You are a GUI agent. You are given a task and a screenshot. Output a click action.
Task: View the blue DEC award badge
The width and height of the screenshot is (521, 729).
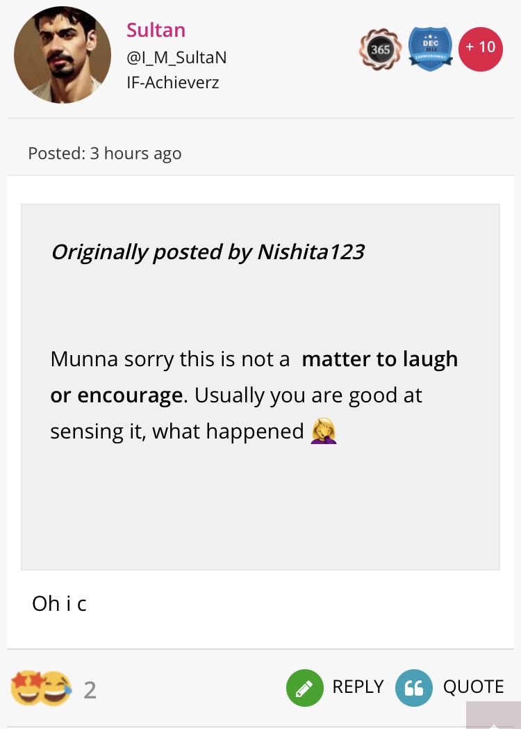[430, 49]
